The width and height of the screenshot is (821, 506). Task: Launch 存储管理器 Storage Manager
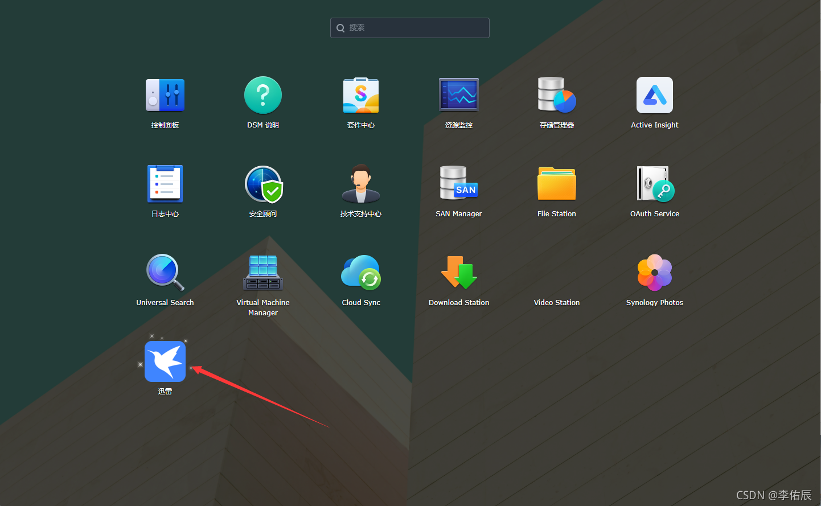click(557, 96)
